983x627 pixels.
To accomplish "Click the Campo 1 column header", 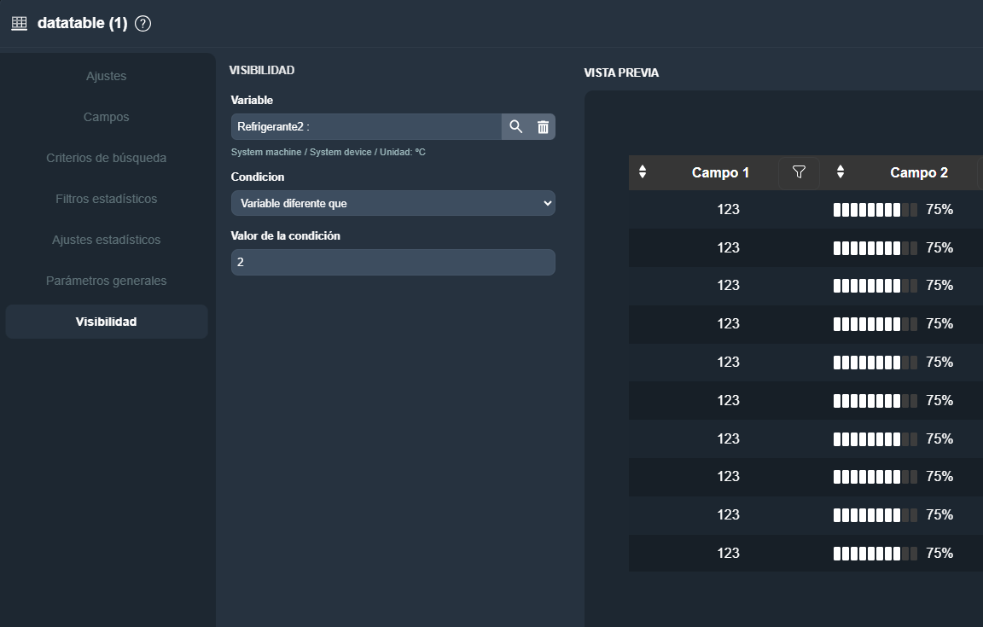I will tap(720, 172).
